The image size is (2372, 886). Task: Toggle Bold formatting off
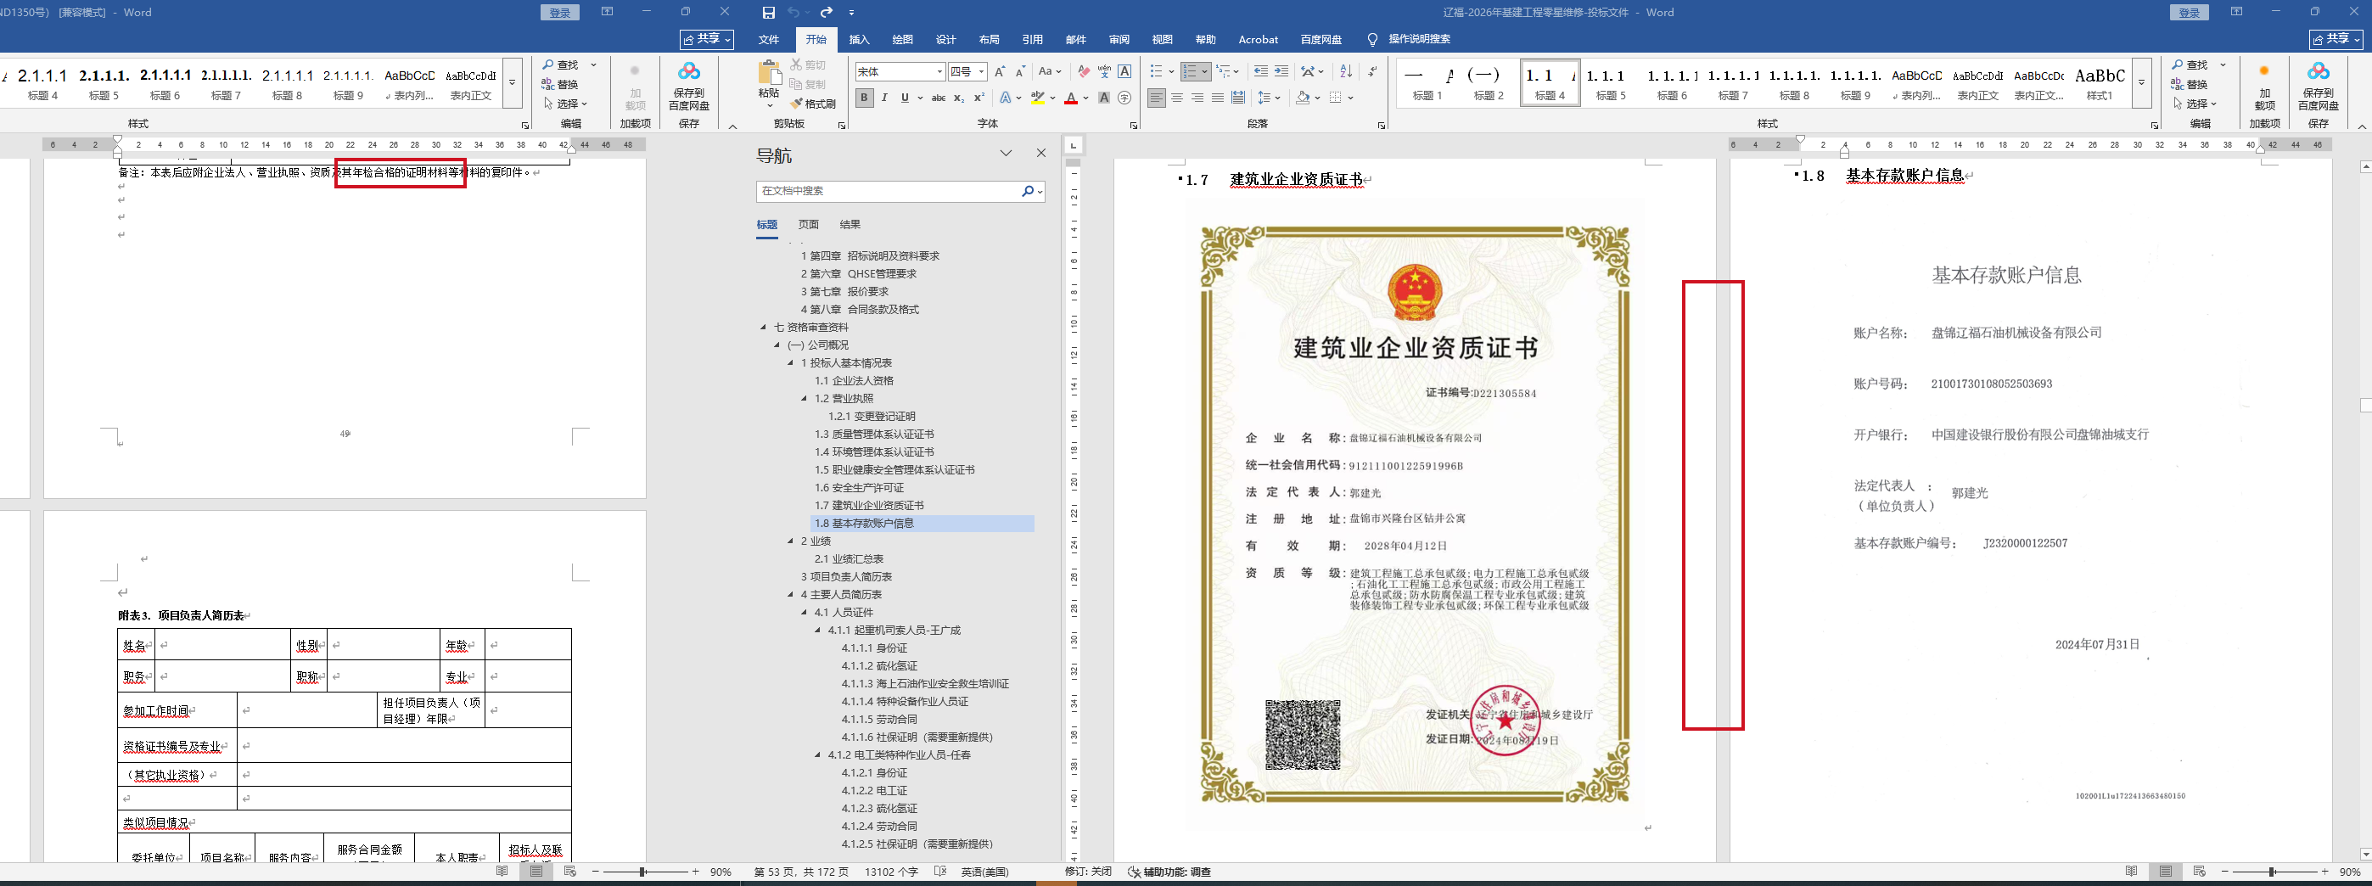tap(864, 98)
